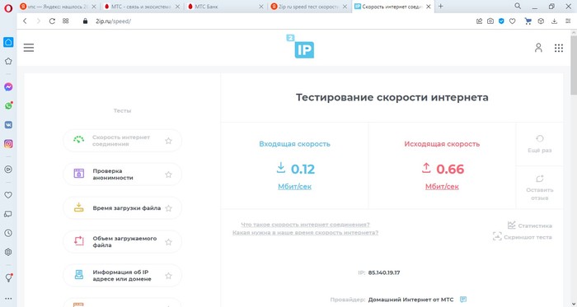Open sidebar Home icon
The width and height of the screenshot is (577, 307).
pyautogui.click(x=8, y=42)
